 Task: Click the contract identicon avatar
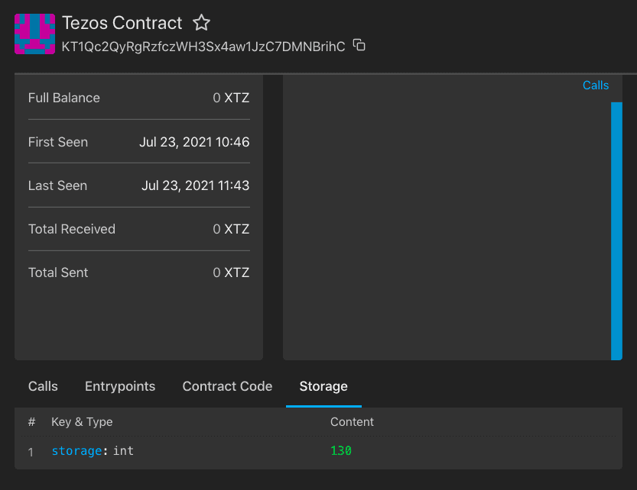[34, 34]
